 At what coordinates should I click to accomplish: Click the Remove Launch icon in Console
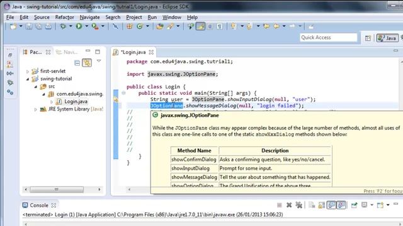[289, 205]
